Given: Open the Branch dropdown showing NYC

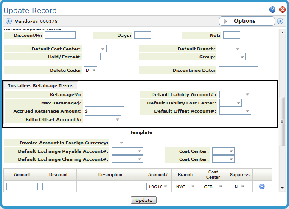Looking at the screenshot, I should pos(185,187).
